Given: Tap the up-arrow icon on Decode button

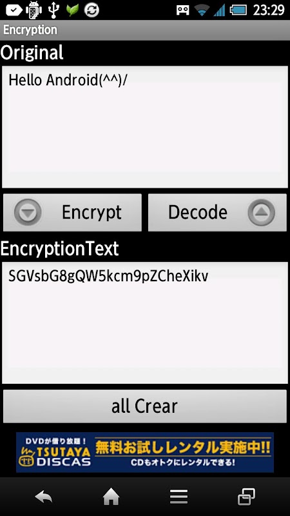Looking at the screenshot, I should point(262,212).
